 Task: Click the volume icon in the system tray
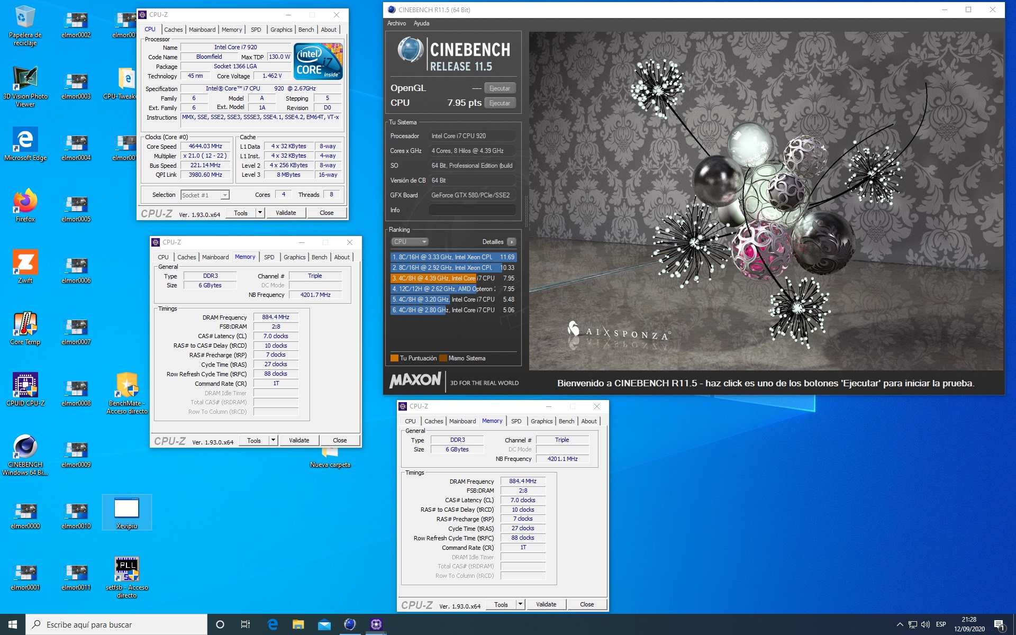click(x=926, y=624)
